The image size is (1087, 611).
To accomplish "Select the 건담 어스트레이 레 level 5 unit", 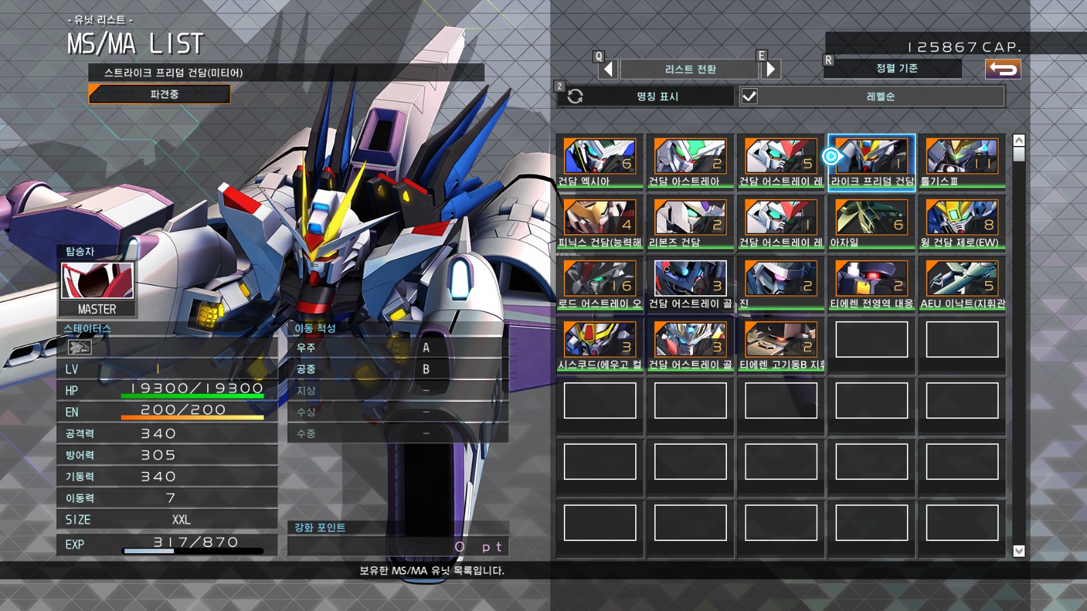I will coord(781,162).
